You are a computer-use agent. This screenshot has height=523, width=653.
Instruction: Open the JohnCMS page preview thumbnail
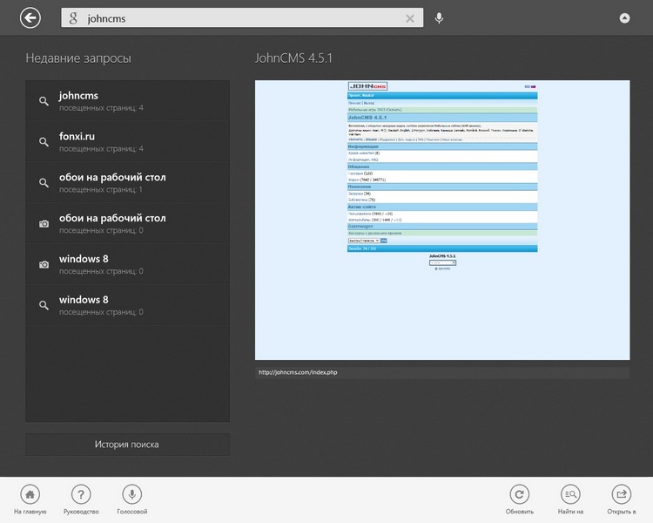pyautogui.click(x=442, y=220)
